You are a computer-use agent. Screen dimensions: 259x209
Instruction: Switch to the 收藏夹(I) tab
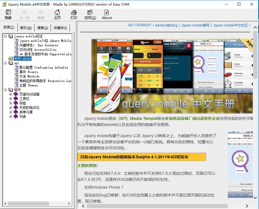tap(60, 28)
